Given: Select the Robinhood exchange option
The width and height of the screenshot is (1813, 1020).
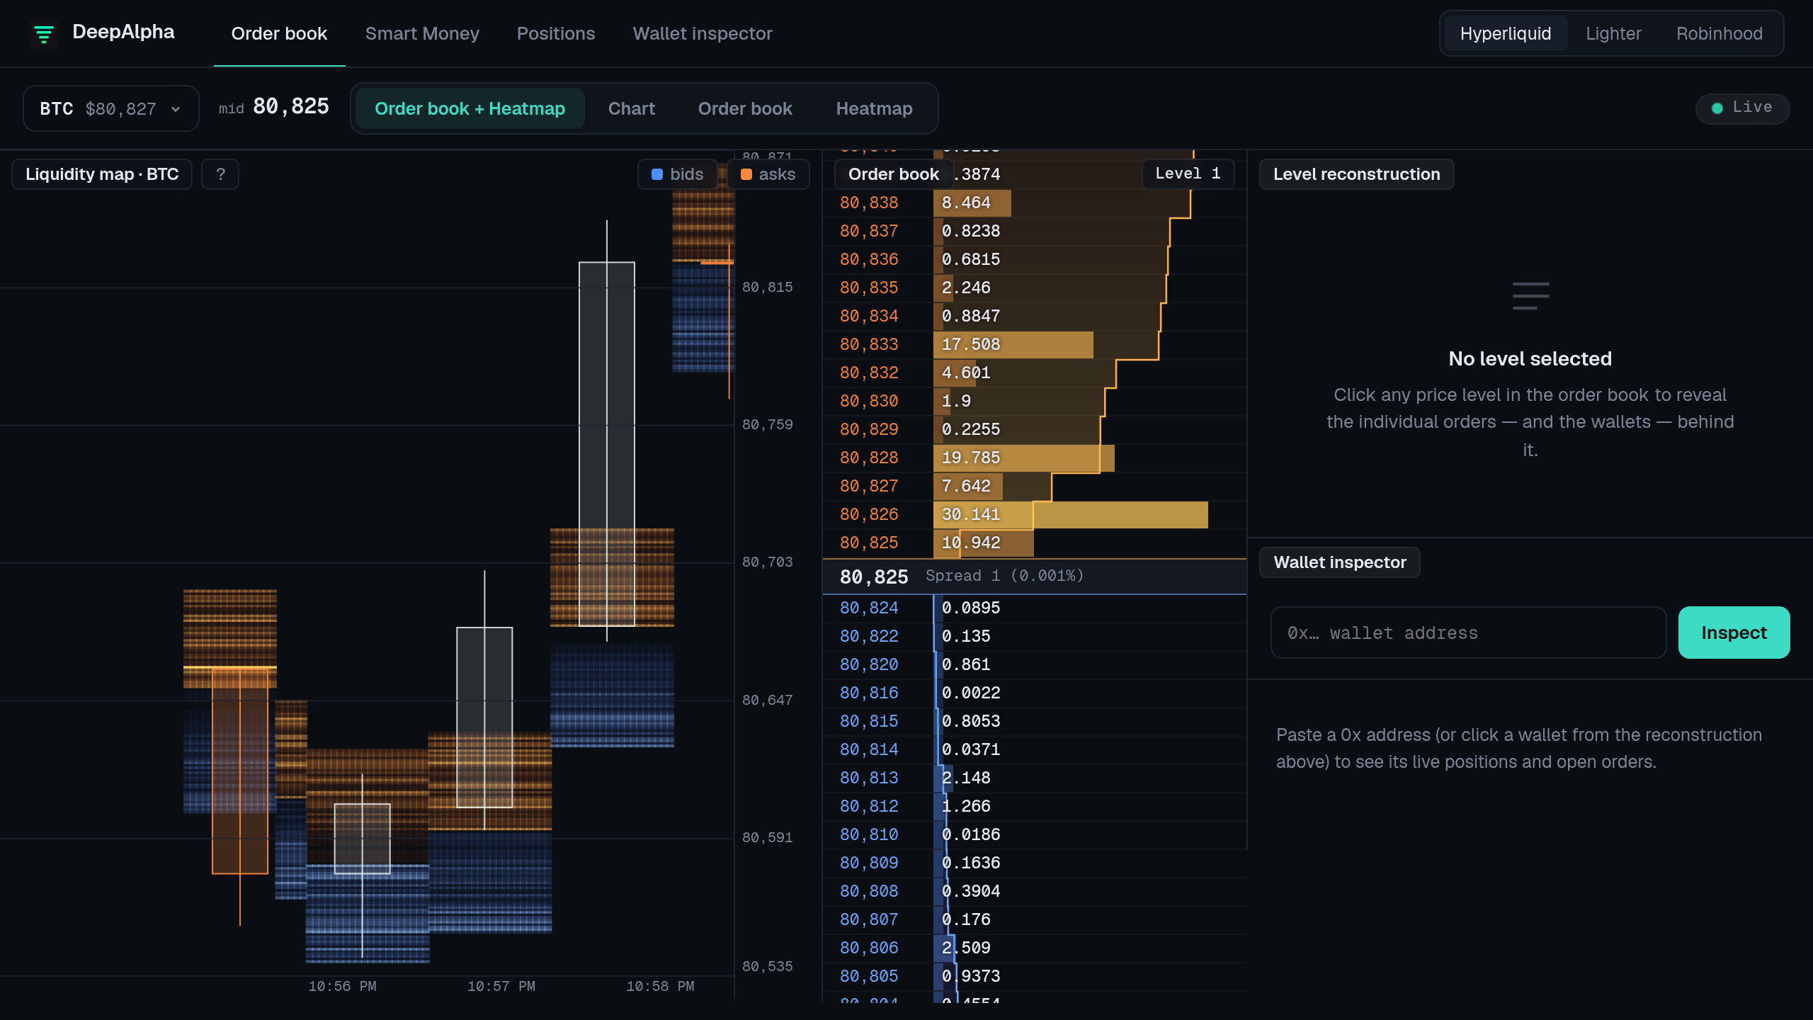Looking at the screenshot, I should [x=1719, y=33].
